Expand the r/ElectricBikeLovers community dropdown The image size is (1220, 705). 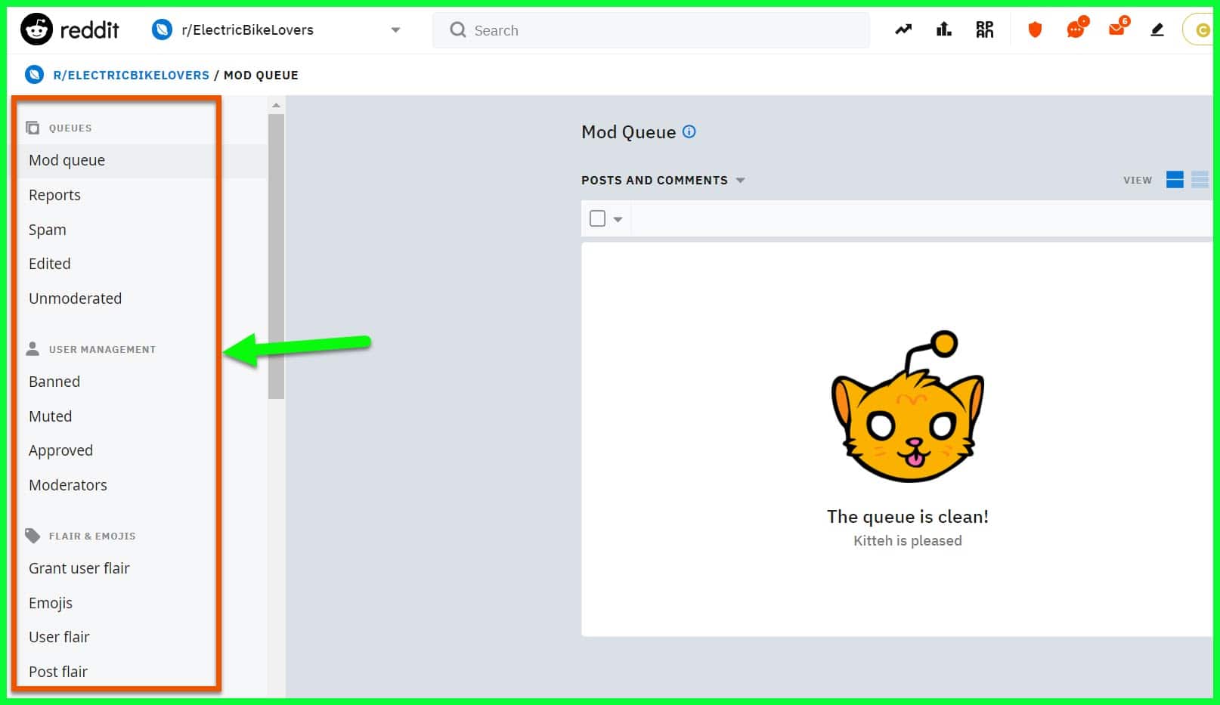tap(395, 29)
